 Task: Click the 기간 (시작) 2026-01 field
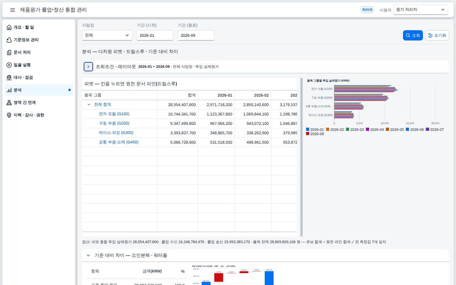coord(155,35)
